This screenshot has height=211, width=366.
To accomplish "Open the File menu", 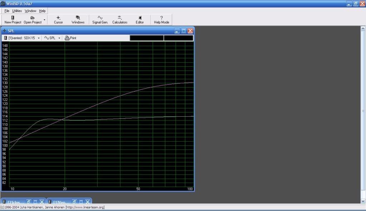I will [7, 11].
